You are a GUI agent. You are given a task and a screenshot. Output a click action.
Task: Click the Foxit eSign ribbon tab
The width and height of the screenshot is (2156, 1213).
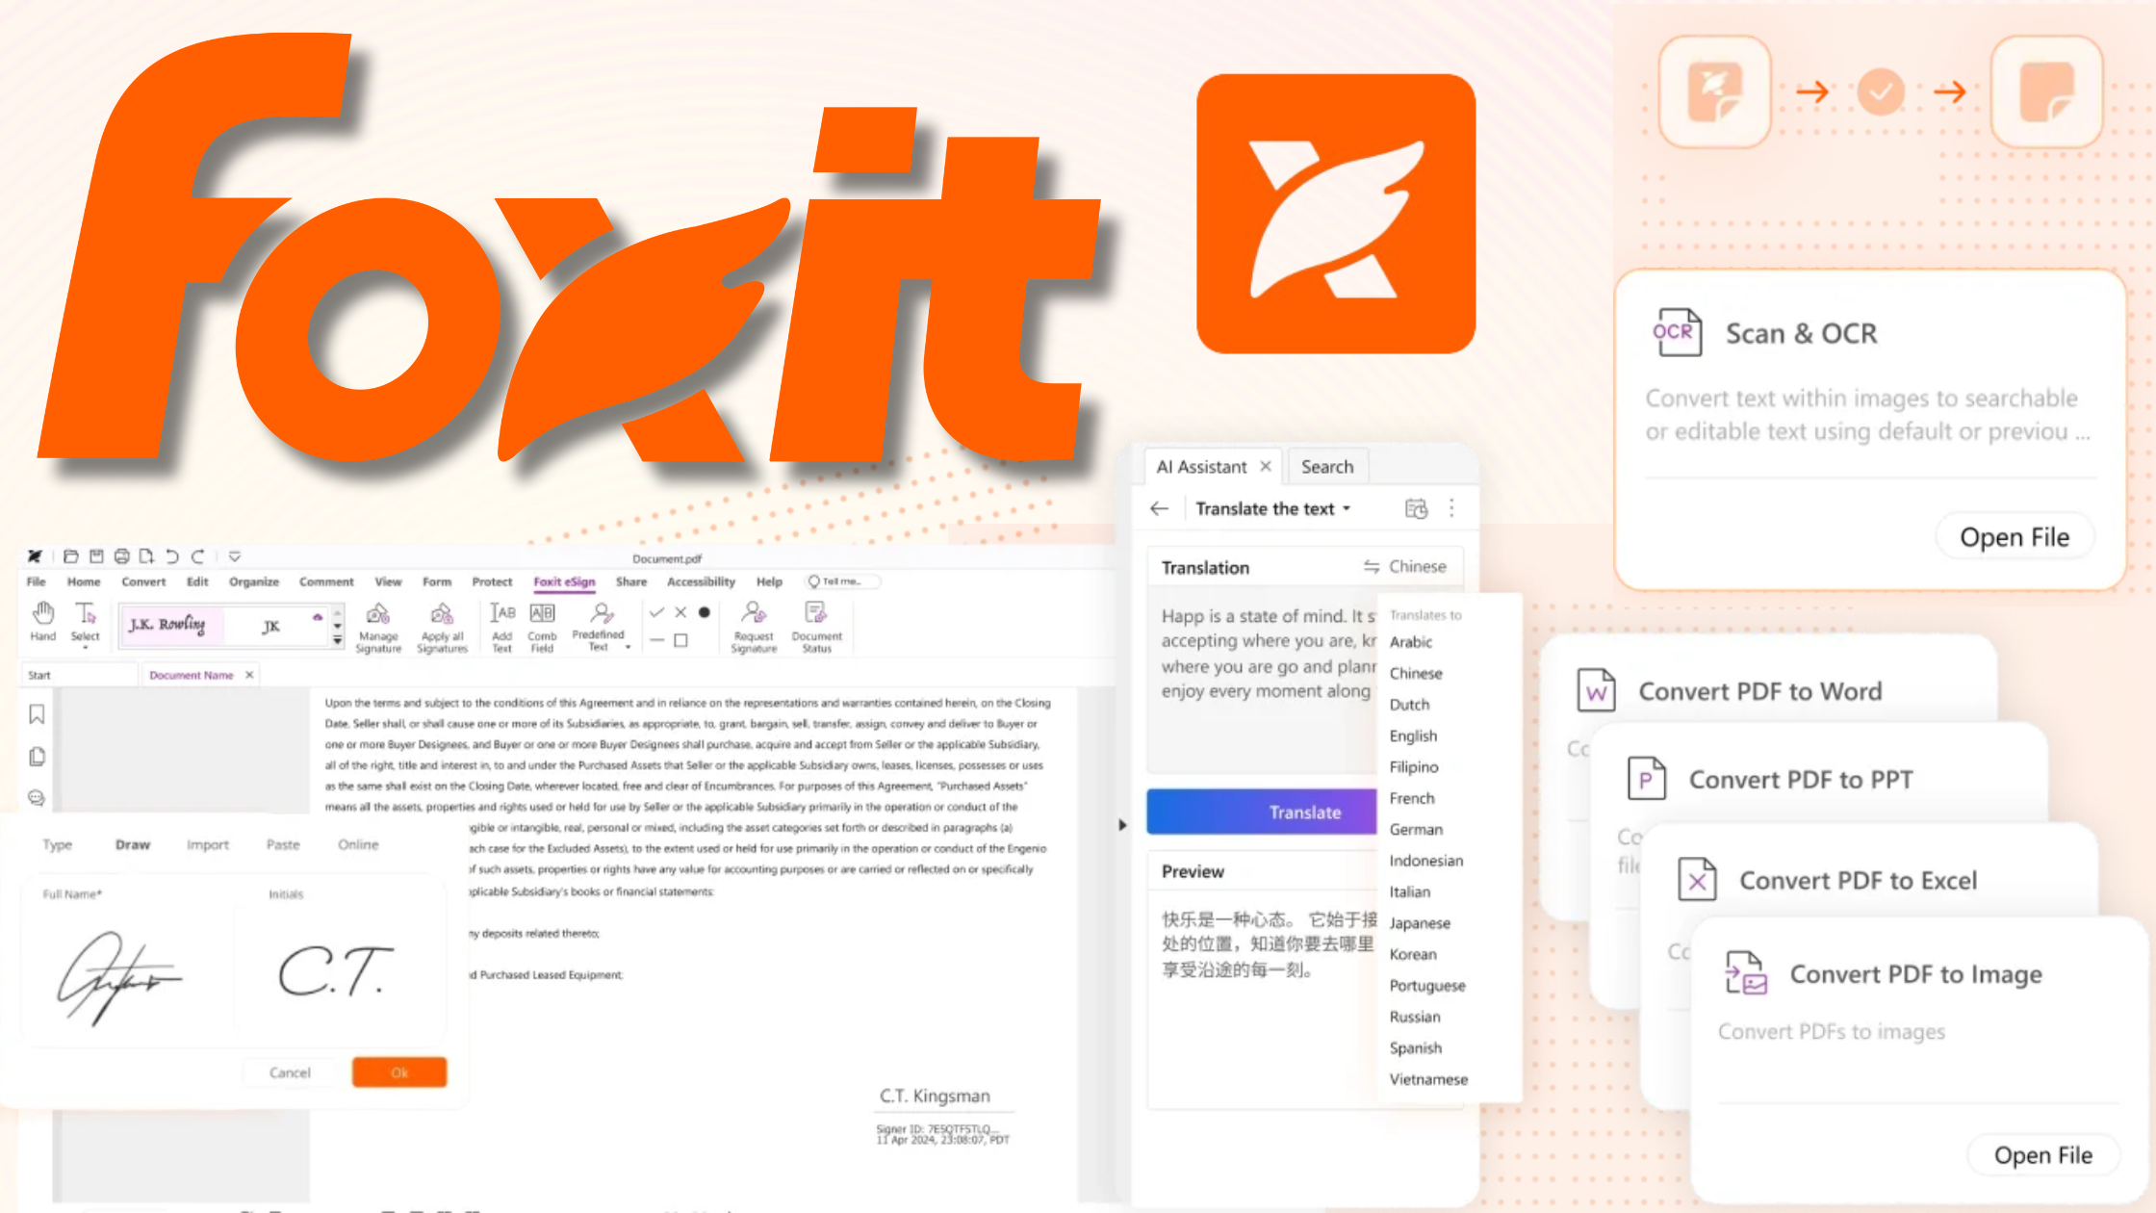tap(563, 581)
